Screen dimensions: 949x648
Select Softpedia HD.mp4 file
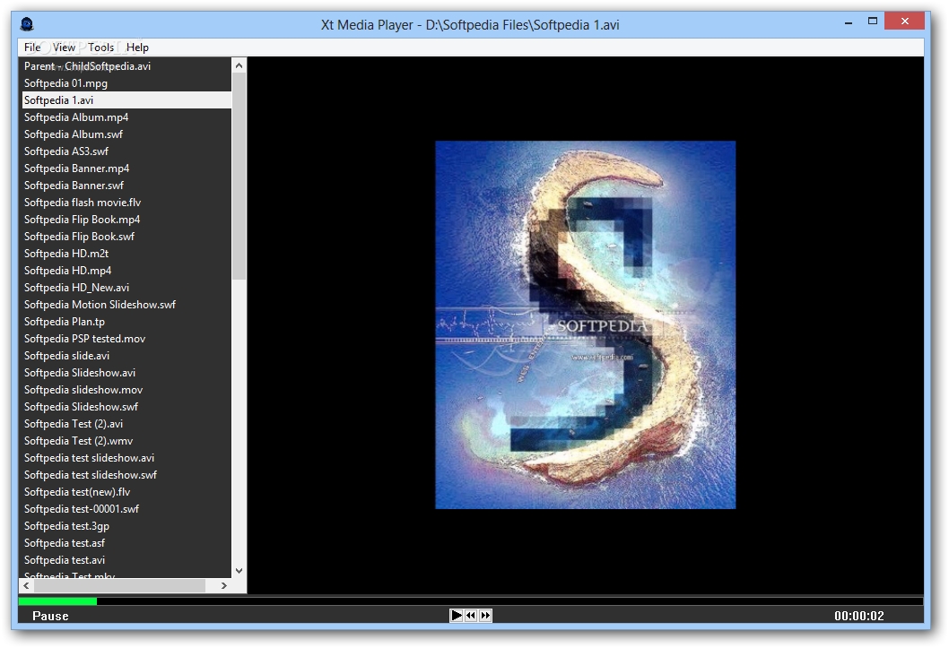tap(126, 270)
